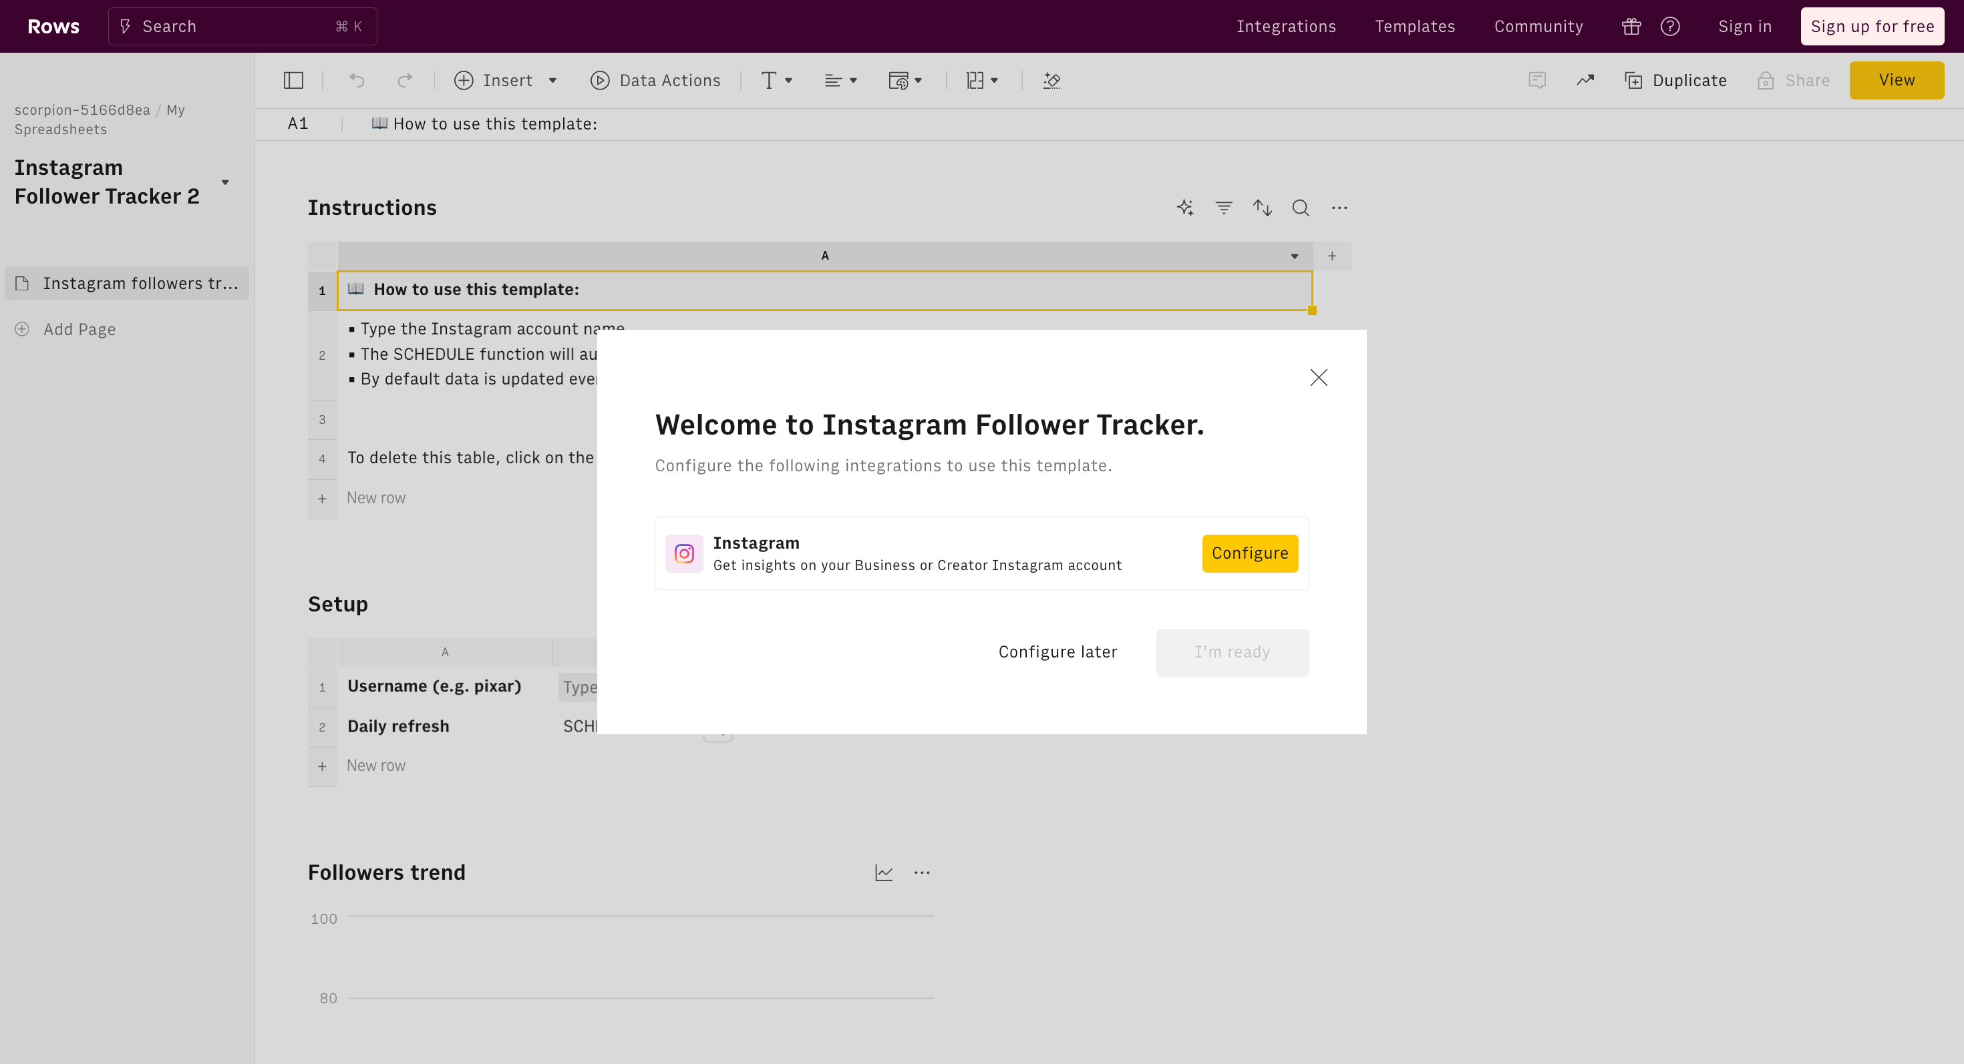The image size is (1964, 1064).
Task: Expand the Insert dropdown arrow
Action: pos(552,81)
